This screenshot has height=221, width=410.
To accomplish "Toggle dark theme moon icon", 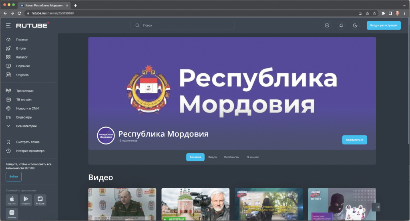I will click(355, 25).
